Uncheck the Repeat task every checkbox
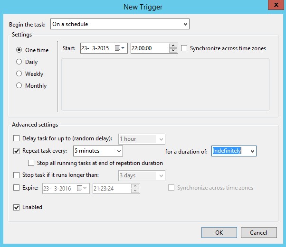 coord(17,151)
